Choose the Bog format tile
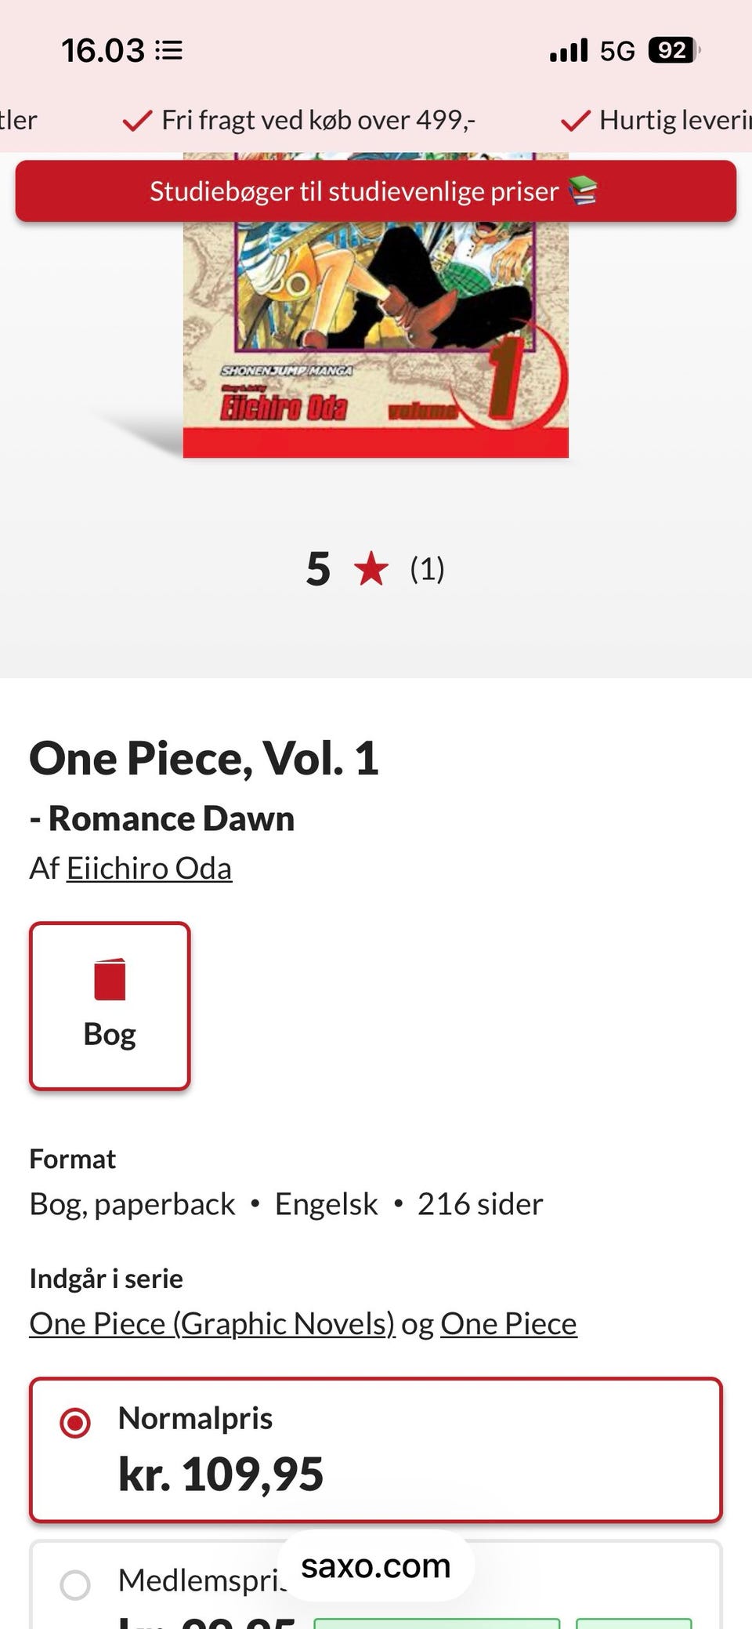The height and width of the screenshot is (1629, 752). click(x=110, y=1006)
